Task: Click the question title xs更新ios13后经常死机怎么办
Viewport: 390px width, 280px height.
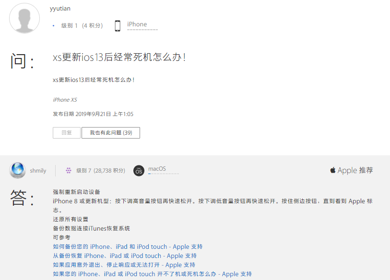Action: pos(119,57)
